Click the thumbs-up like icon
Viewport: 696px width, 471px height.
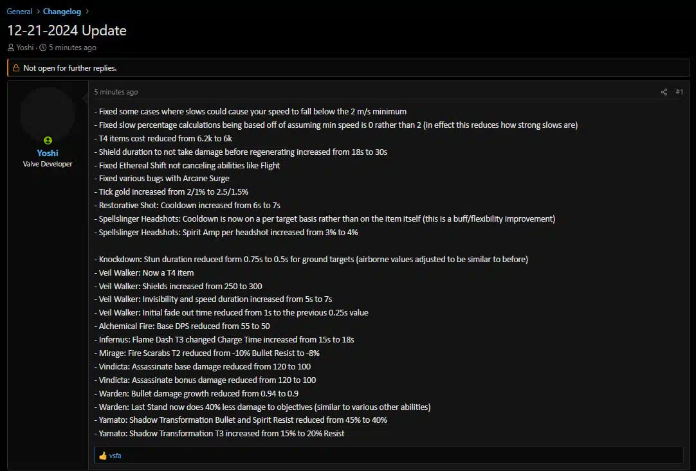[x=103, y=456]
